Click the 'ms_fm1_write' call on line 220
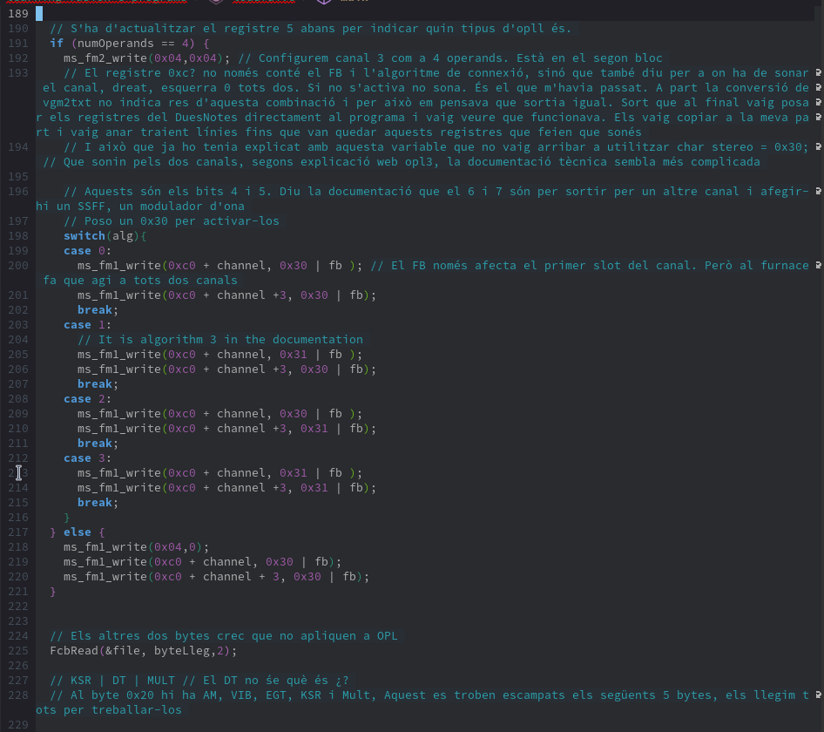 [105, 577]
